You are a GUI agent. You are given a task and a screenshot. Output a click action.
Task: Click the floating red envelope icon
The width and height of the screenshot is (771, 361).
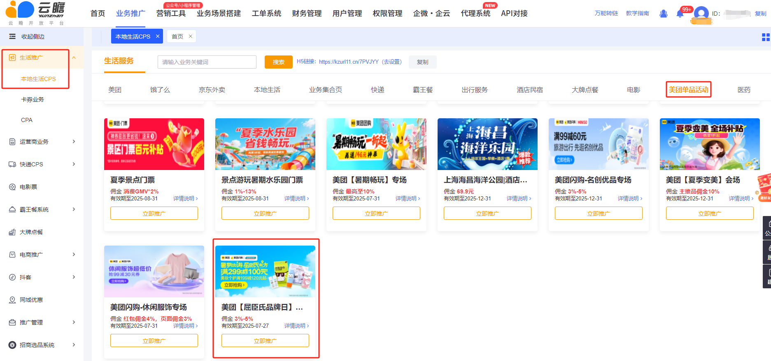click(764, 187)
